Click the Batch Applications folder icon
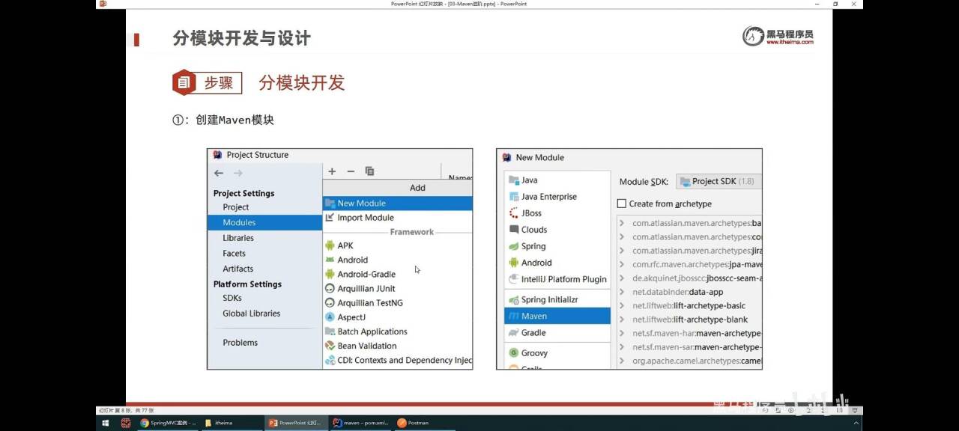 pyautogui.click(x=330, y=331)
